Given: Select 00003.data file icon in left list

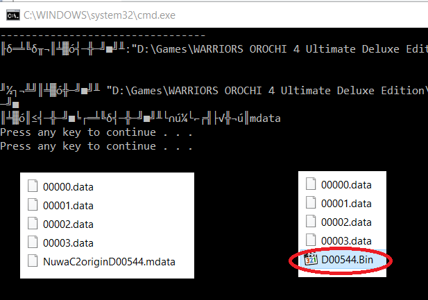Looking at the screenshot, I should pyautogui.click(x=33, y=242).
